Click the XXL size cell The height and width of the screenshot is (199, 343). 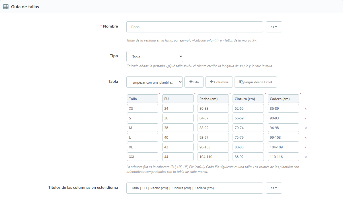click(143, 157)
